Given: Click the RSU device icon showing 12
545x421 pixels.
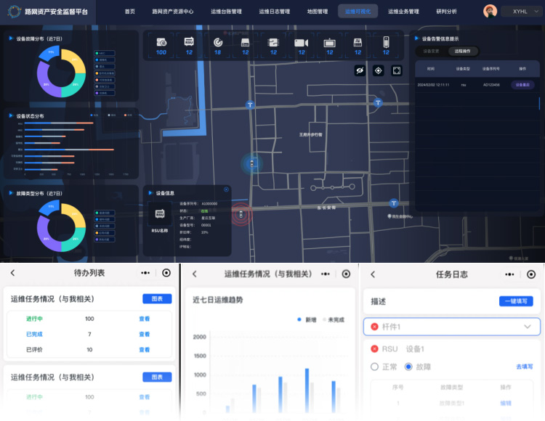Looking at the screenshot, I should click(x=189, y=43).
